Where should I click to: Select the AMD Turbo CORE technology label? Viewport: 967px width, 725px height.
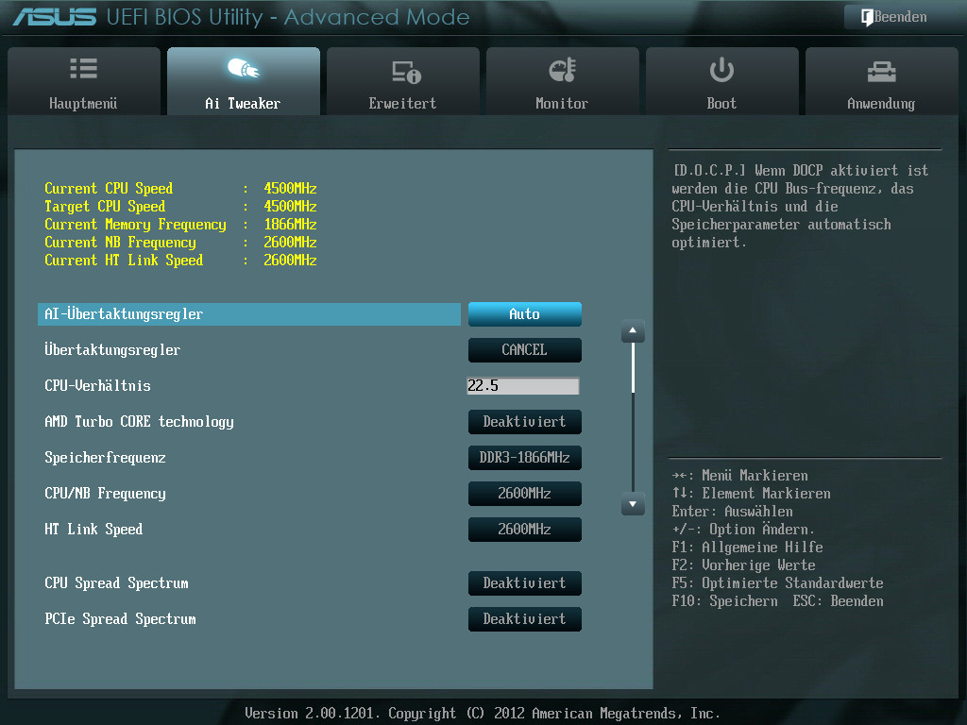coord(139,422)
